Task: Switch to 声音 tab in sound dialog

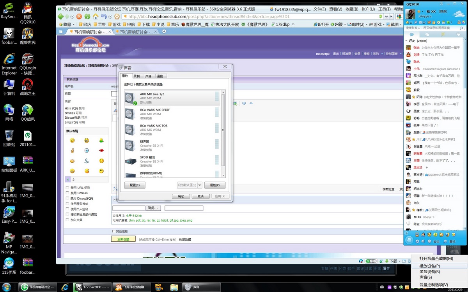Action: [149, 76]
